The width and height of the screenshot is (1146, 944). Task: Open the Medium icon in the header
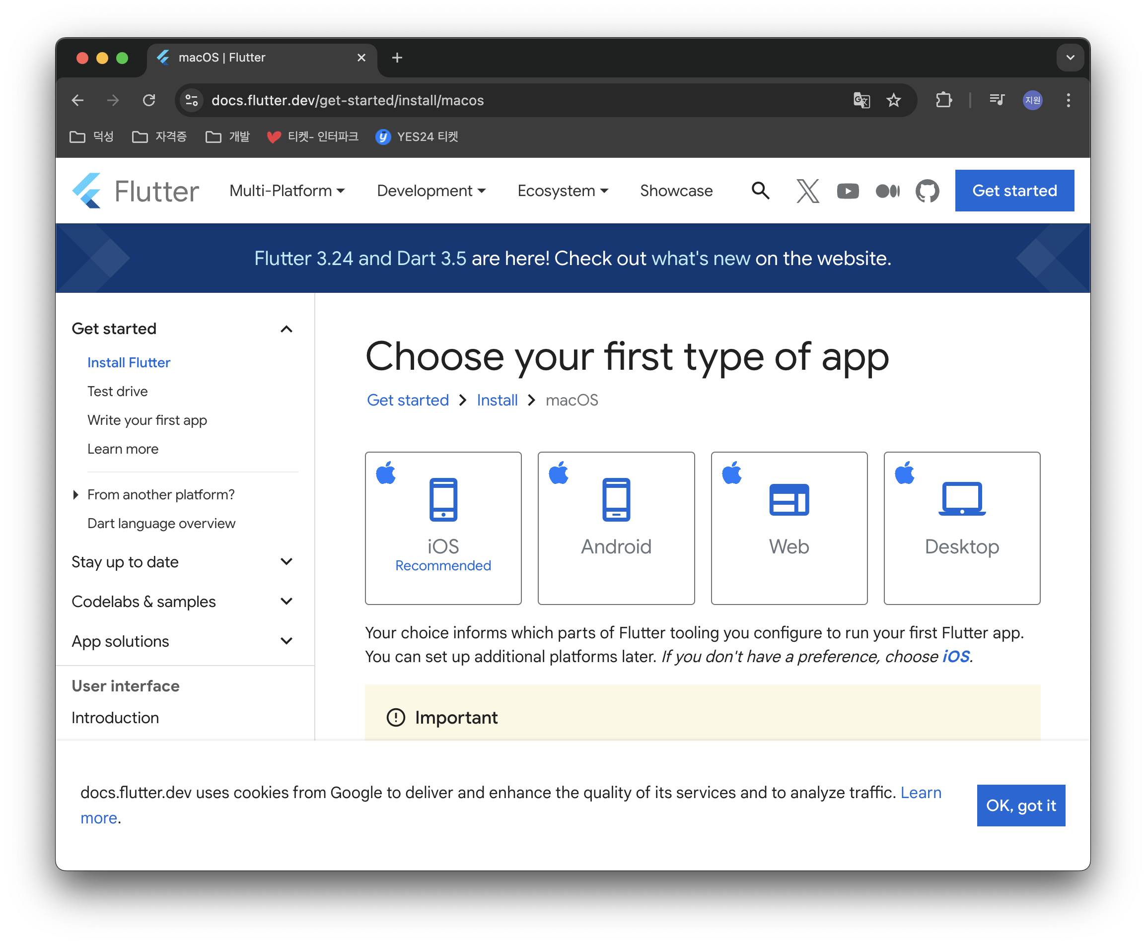tap(888, 191)
